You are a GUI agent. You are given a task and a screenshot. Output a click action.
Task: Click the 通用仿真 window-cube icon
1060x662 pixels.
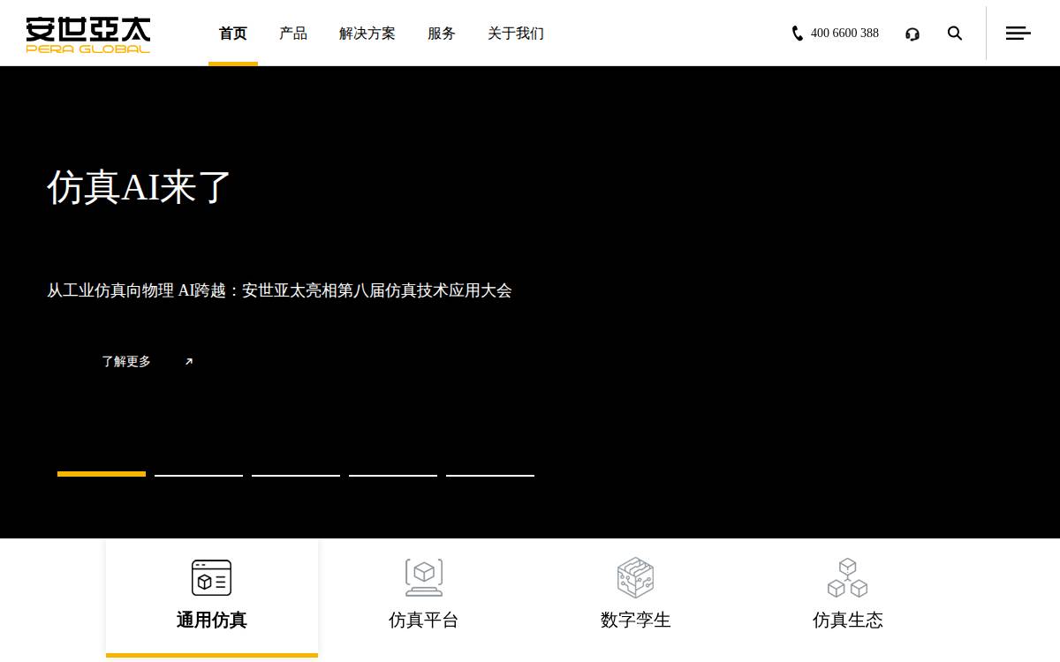[x=212, y=577]
